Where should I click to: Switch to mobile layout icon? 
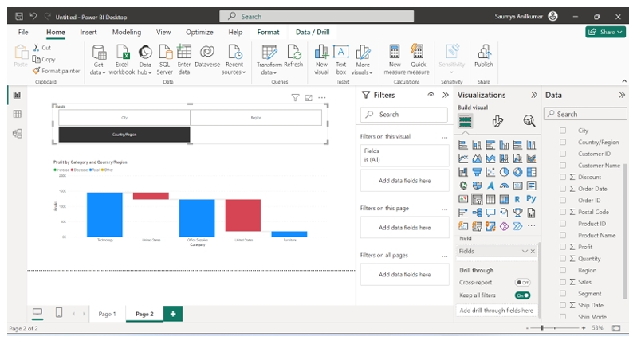pos(59,312)
